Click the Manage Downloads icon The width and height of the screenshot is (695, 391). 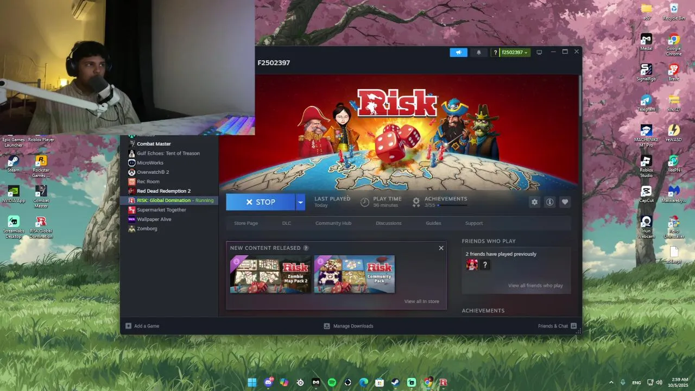pos(327,326)
